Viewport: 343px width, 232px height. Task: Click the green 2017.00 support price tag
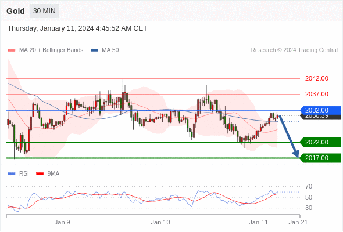tap(320, 158)
